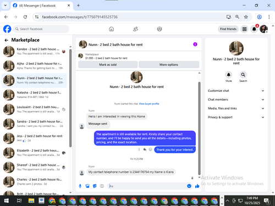Open the account profile picture menu

point(263,29)
